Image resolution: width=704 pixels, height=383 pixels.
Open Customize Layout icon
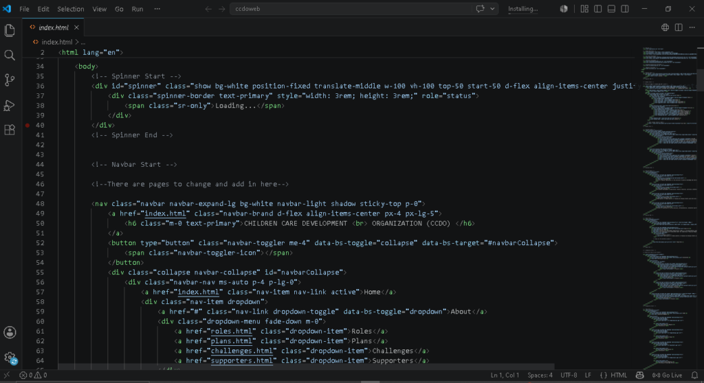(x=584, y=8)
